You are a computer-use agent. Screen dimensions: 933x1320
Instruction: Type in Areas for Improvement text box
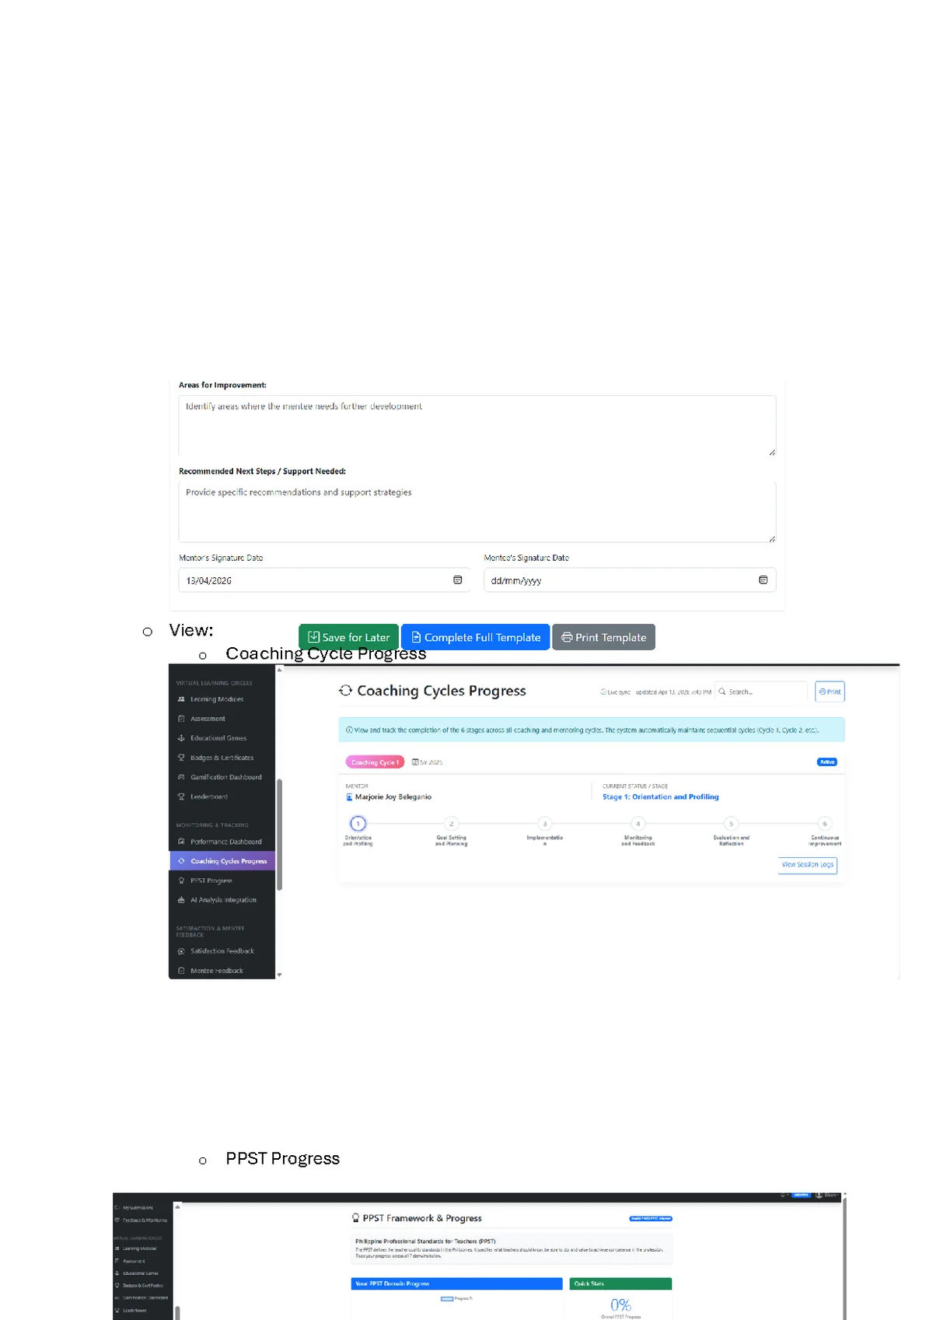tap(477, 426)
